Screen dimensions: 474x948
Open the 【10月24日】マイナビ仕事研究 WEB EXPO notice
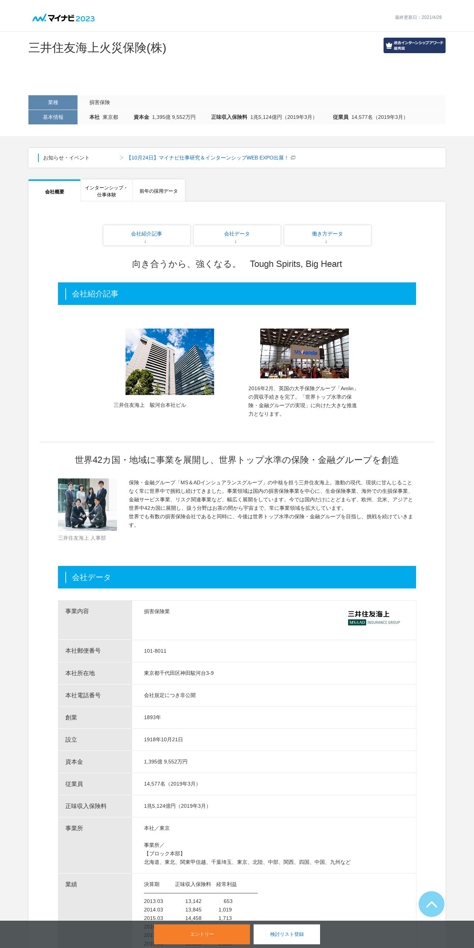click(207, 158)
